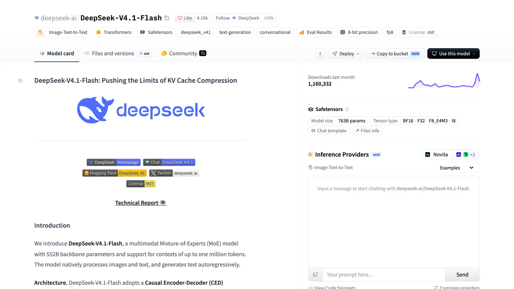View the Chat template
This screenshot has height=289, width=514.
pos(329,131)
